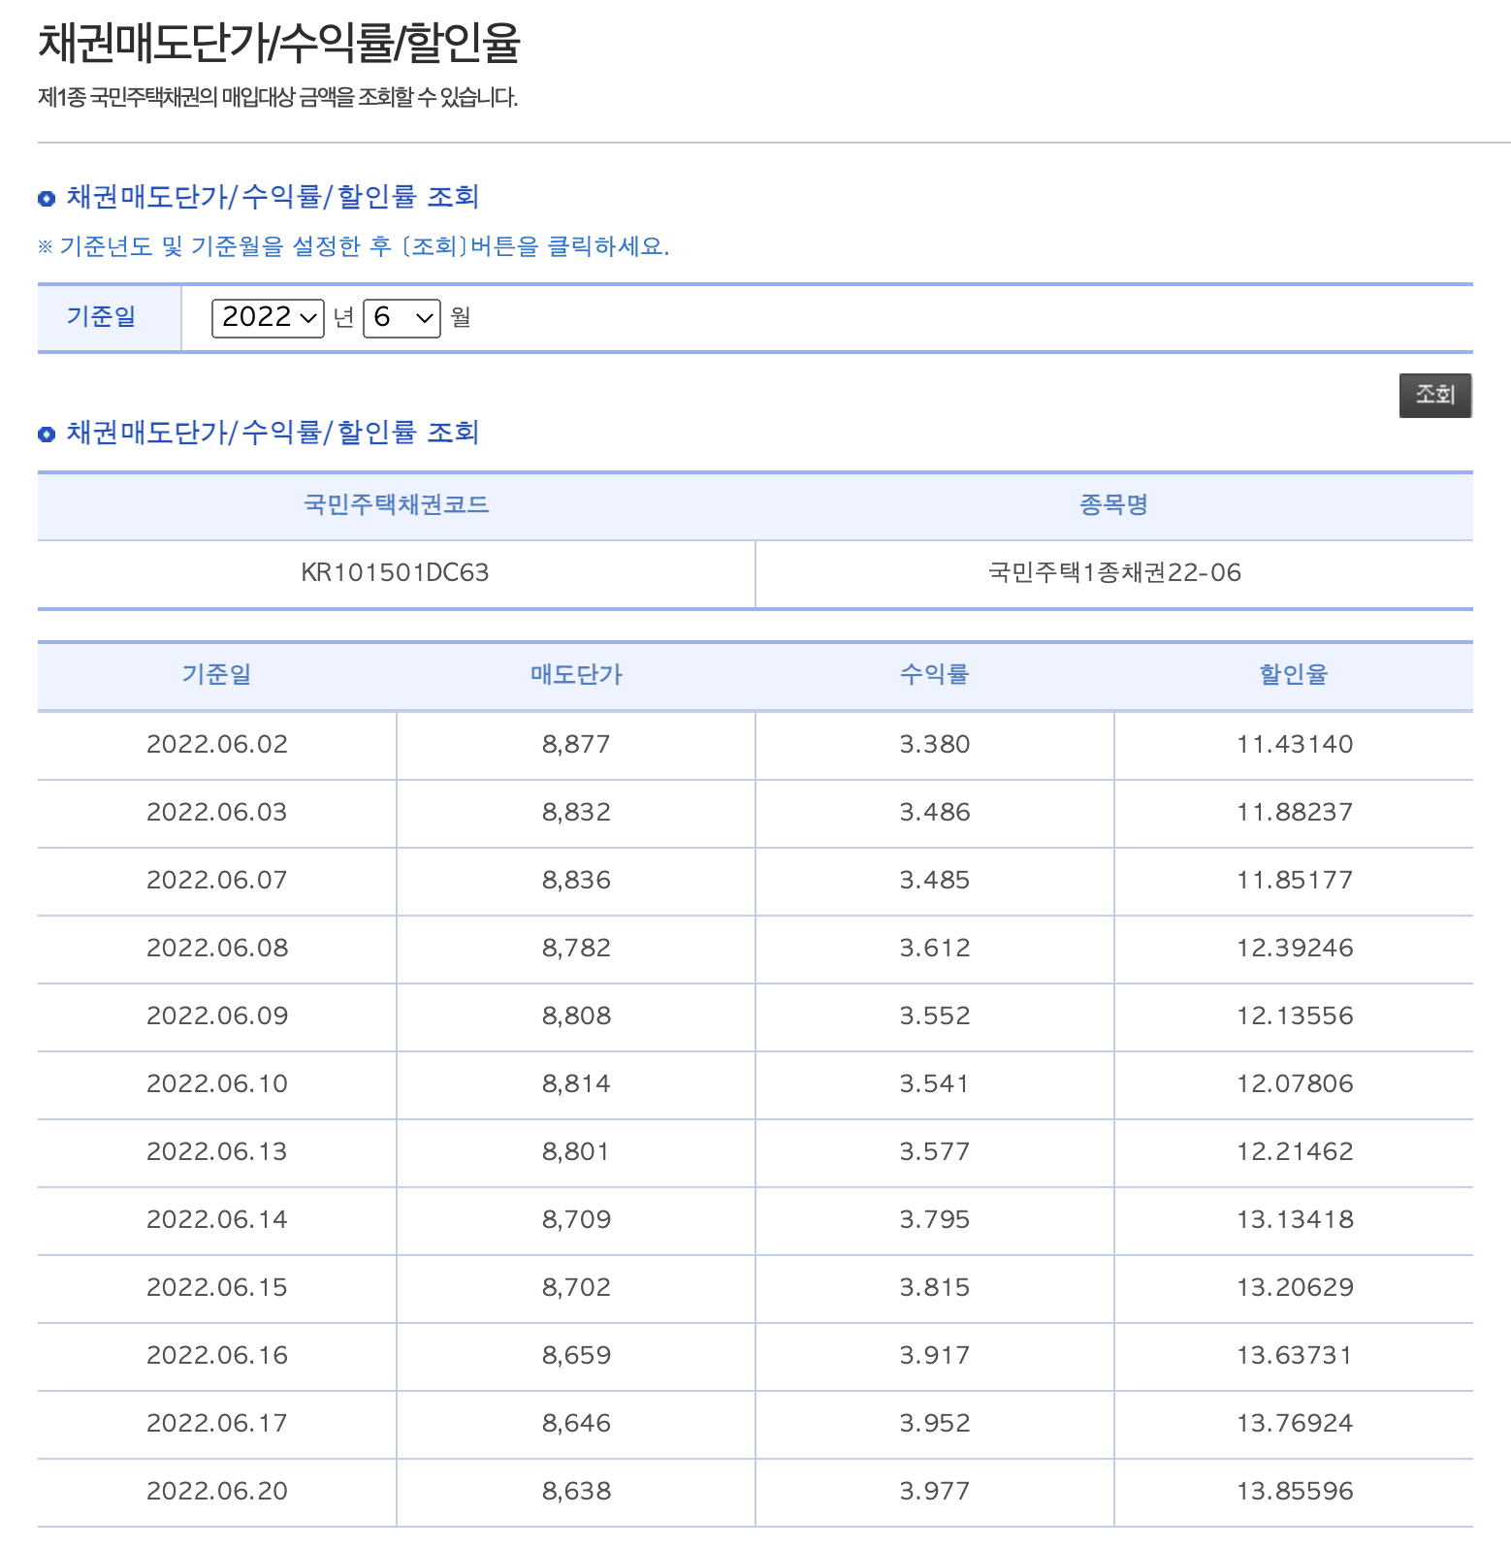Click discount rate 12.07806
This screenshot has width=1511, height=1548.
click(x=1295, y=1084)
